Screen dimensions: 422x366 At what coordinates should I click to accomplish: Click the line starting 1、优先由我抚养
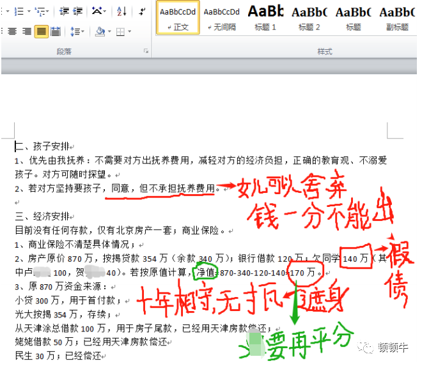click(x=201, y=160)
